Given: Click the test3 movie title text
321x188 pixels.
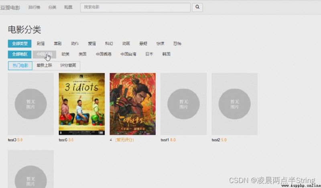Looking at the screenshot, I should click(x=12, y=140).
